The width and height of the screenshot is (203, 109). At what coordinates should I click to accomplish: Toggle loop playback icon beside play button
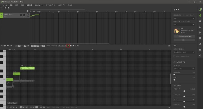(62, 46)
